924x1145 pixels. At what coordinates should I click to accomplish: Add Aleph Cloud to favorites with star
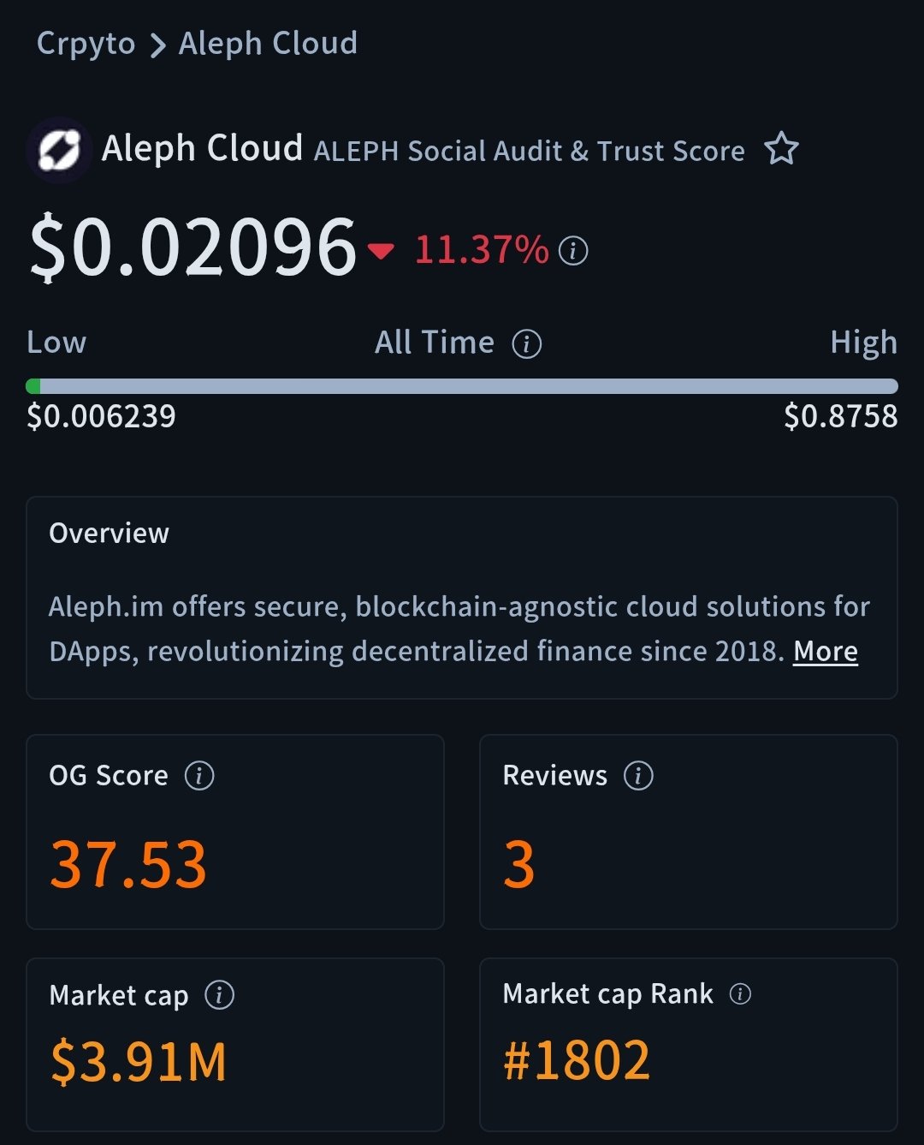click(781, 149)
